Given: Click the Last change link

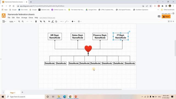Looking at the screenshot, I should coord(47,18).
